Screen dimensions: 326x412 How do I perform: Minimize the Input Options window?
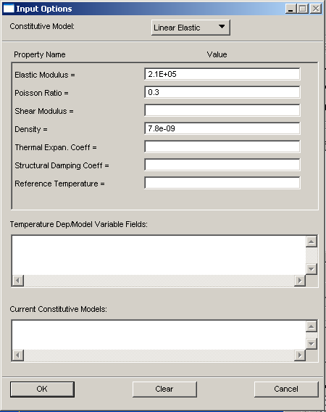coord(291,9)
